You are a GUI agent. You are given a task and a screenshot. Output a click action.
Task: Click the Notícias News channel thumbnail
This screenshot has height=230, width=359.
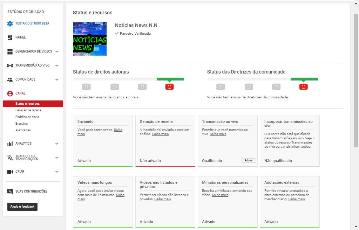tap(90, 39)
